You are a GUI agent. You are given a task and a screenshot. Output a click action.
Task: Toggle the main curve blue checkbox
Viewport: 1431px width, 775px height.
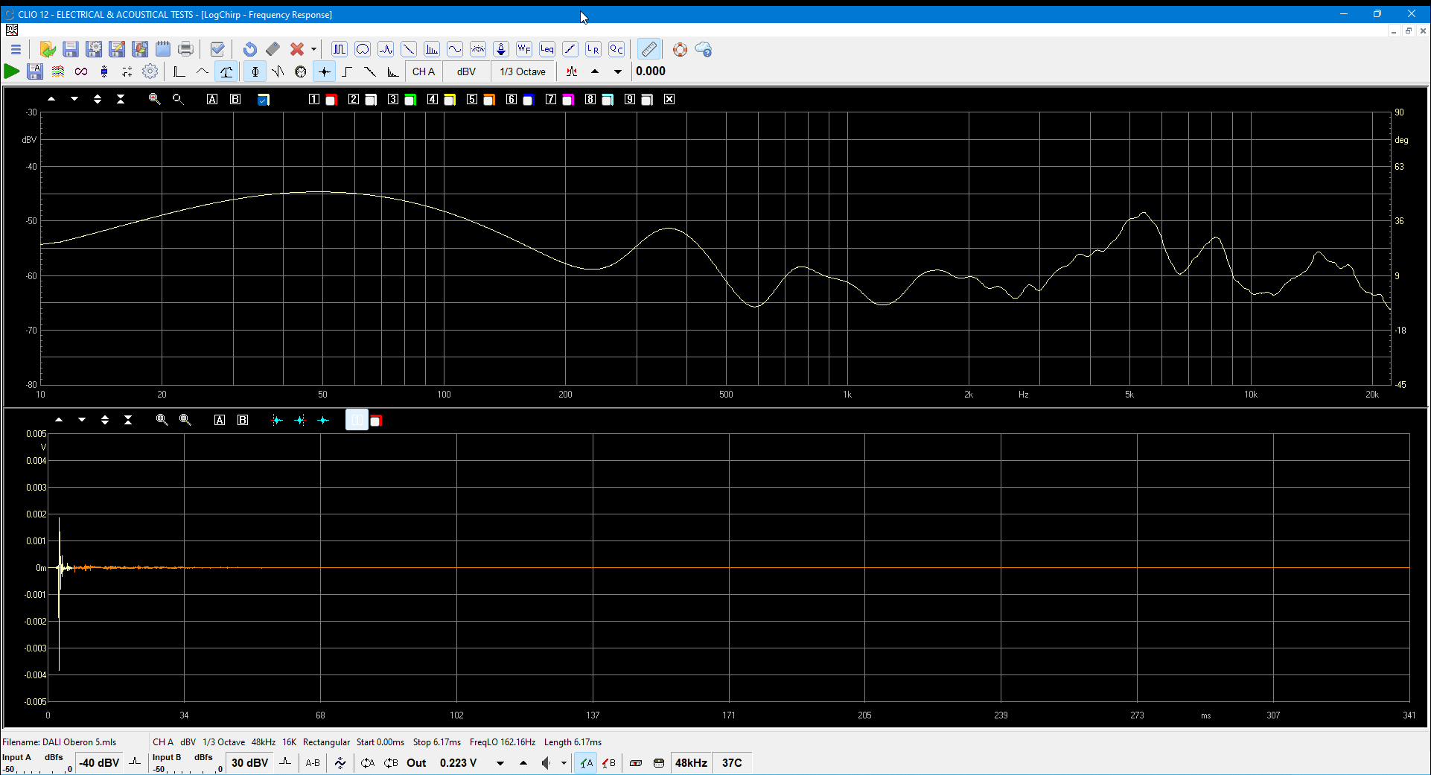tap(264, 100)
